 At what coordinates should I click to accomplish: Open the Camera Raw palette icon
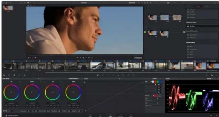click(4, 75)
